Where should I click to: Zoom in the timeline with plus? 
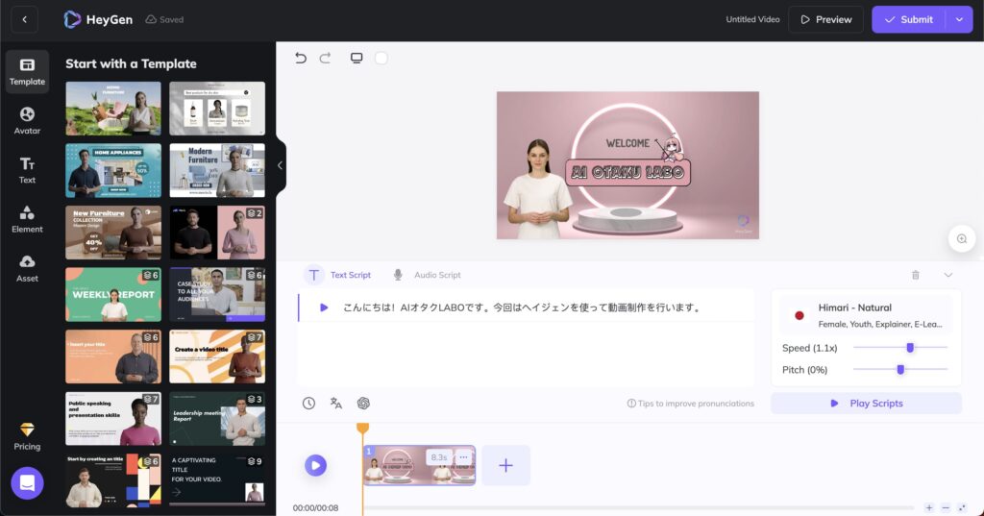pos(929,507)
